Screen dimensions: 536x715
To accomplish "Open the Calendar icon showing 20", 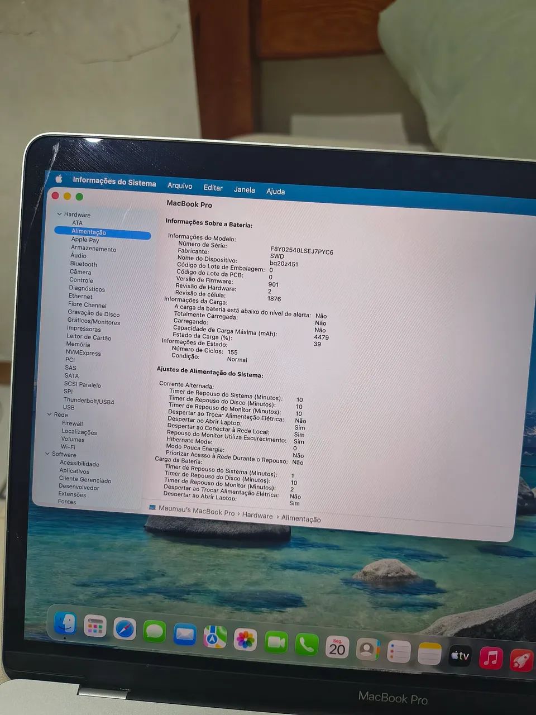I will [x=337, y=648].
